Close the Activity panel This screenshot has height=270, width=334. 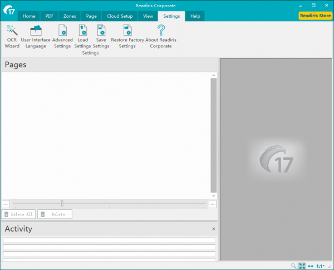pyautogui.click(x=213, y=229)
